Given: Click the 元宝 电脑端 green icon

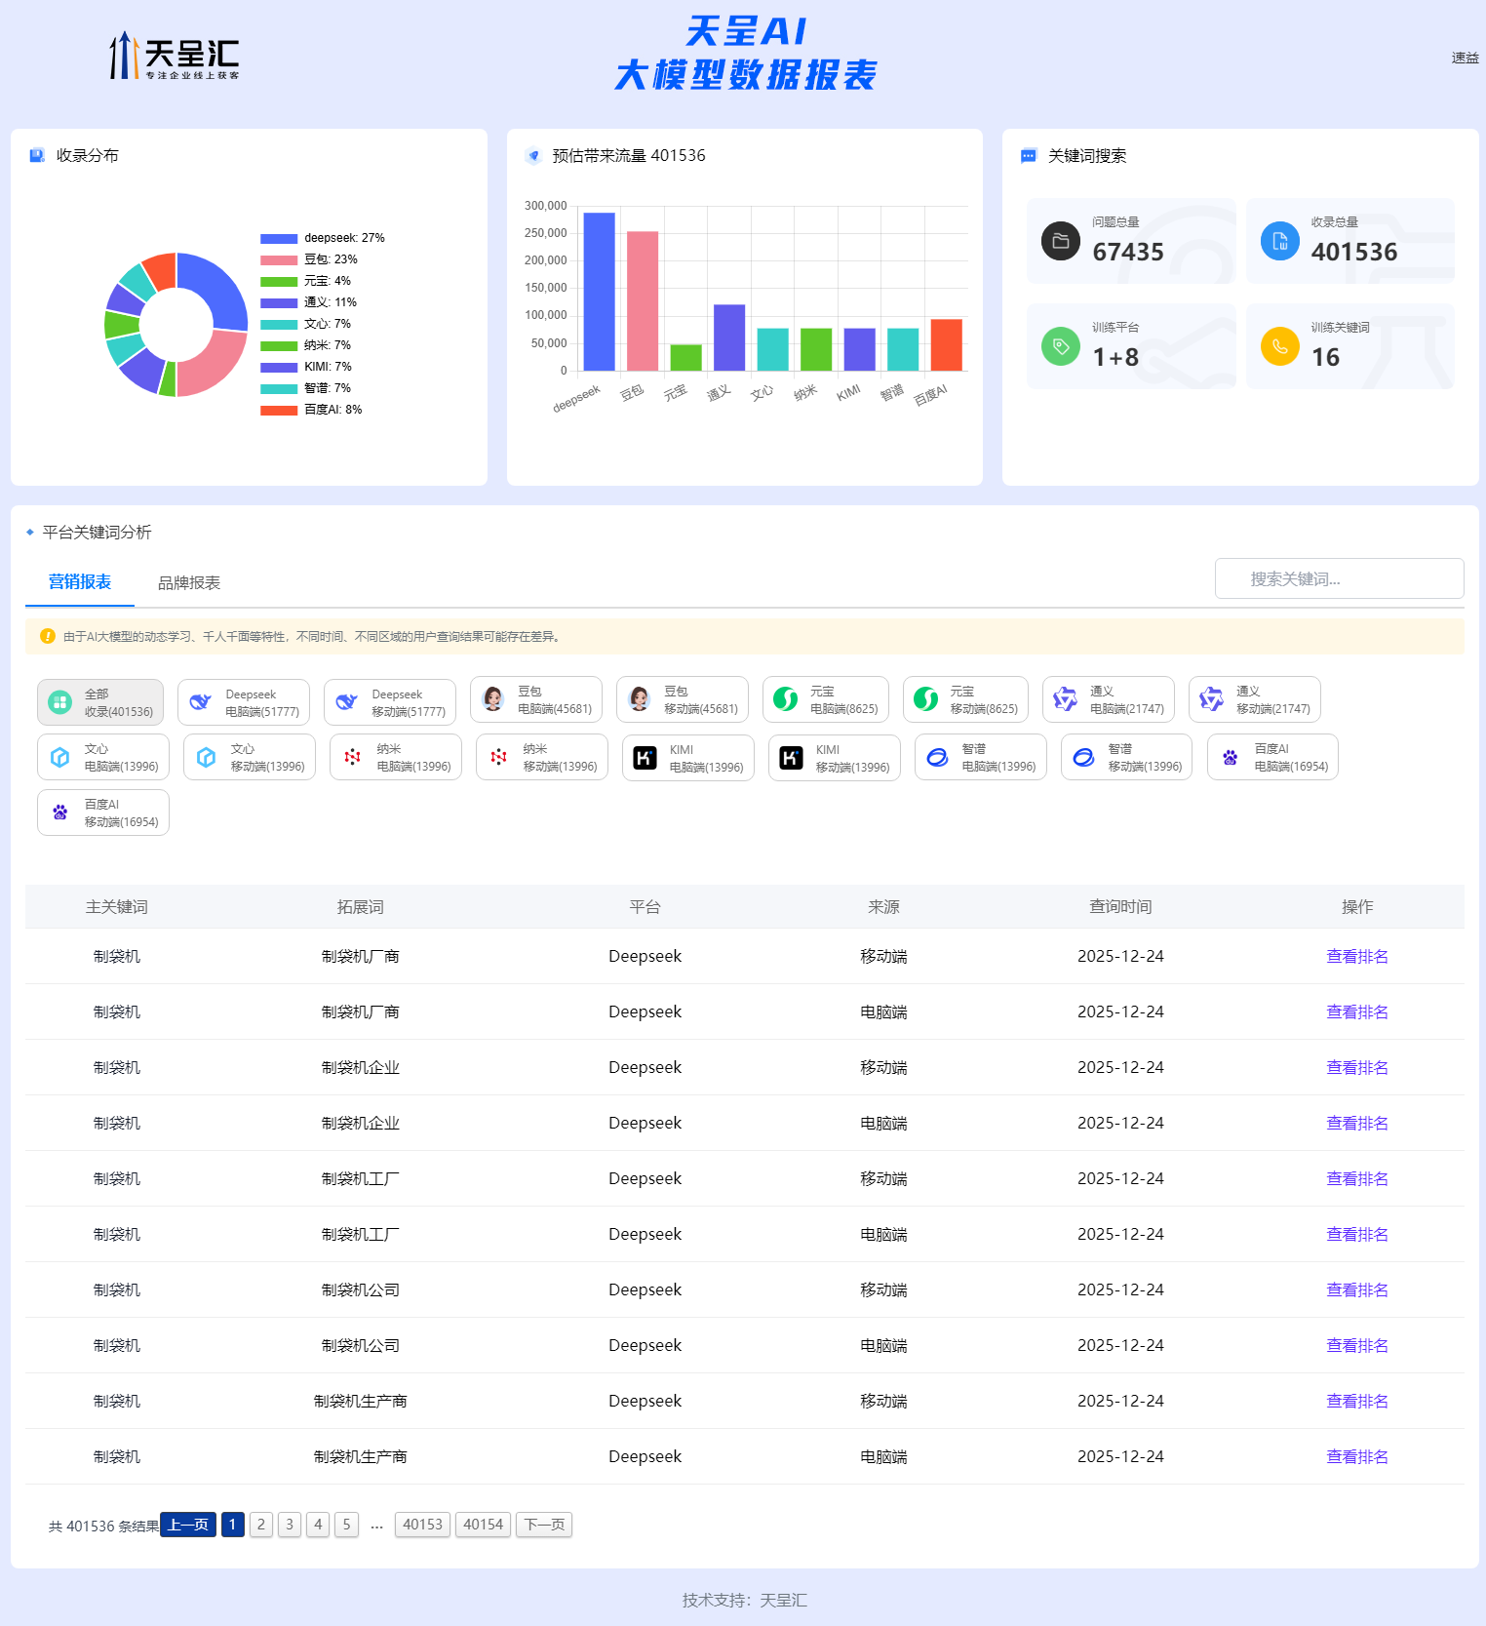Looking at the screenshot, I should 786,699.
